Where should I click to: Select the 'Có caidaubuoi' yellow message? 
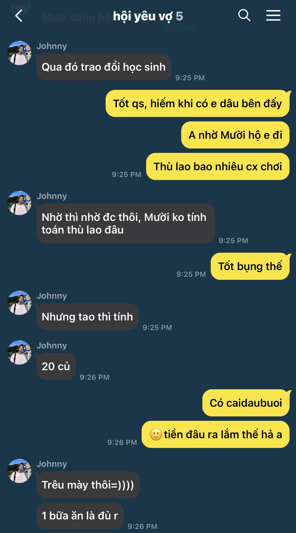[246, 403]
